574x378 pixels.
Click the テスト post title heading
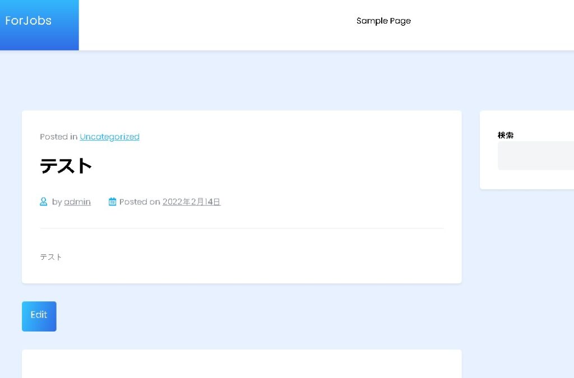coord(66,166)
